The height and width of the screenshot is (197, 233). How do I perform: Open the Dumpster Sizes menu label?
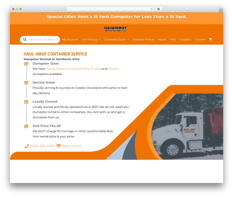[115, 40]
